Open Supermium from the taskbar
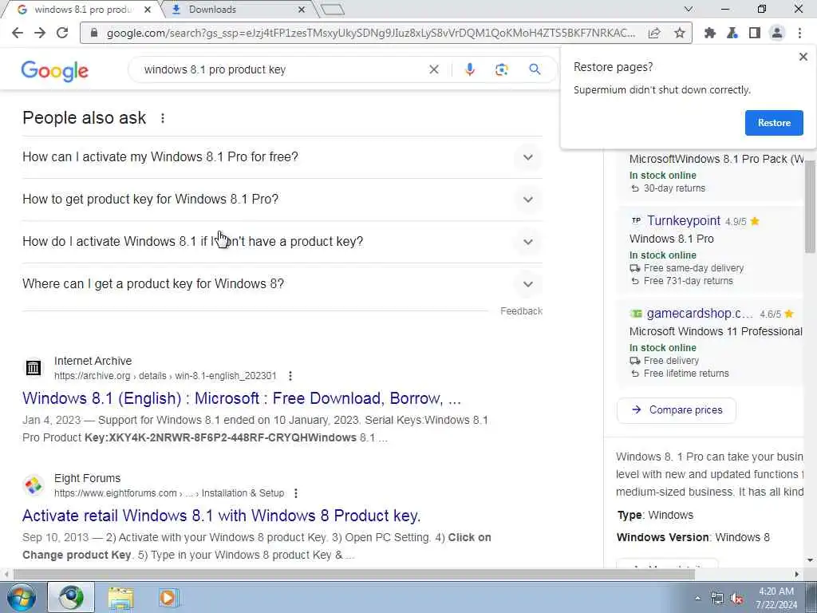The width and height of the screenshot is (817, 613). (71, 597)
